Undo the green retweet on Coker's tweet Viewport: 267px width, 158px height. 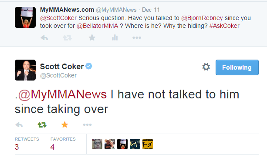(x=42, y=125)
